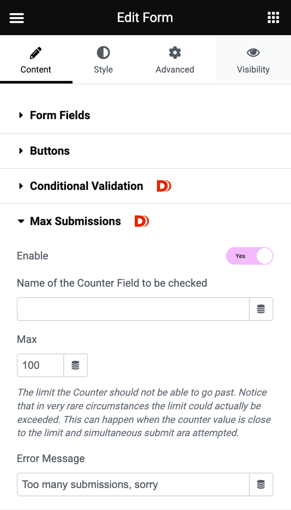The height and width of the screenshot is (510, 291).
Task: Open dynamic tags for the Error Message
Action: (261, 484)
